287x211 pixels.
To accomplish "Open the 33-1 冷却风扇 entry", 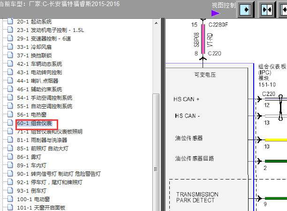I will tap(34, 47).
